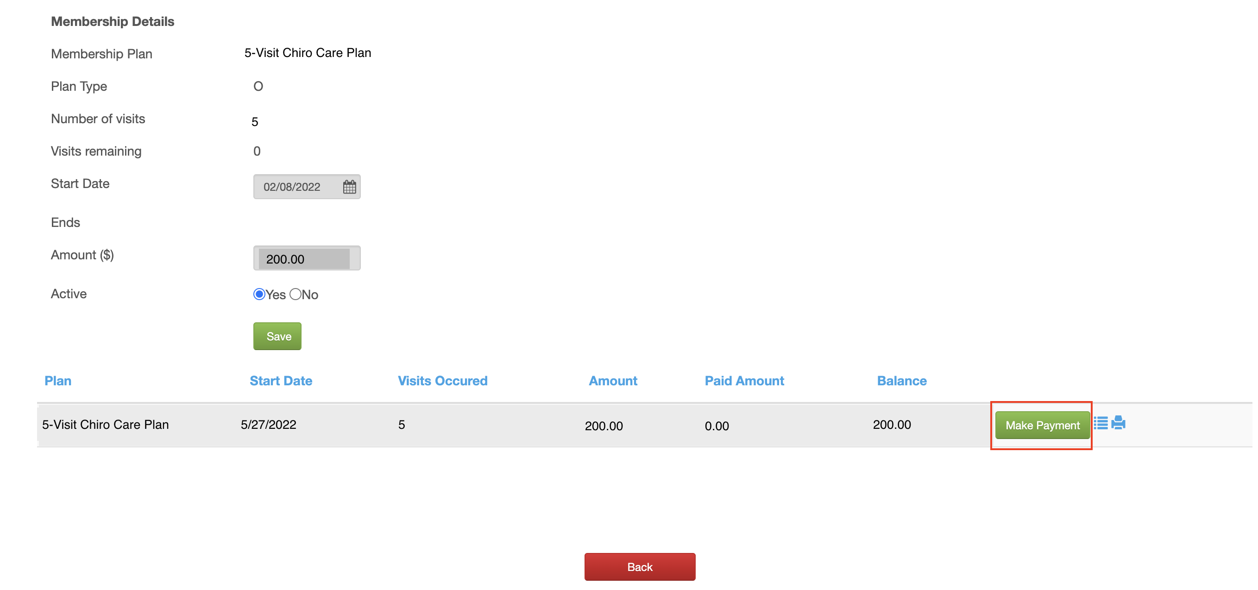Sort by Paid Amount column header
This screenshot has height=590, width=1258.
point(744,381)
